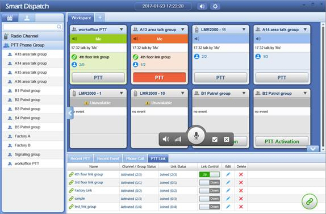Add a new workspace tab
Screen dimensions: 326x214
[100, 18]
